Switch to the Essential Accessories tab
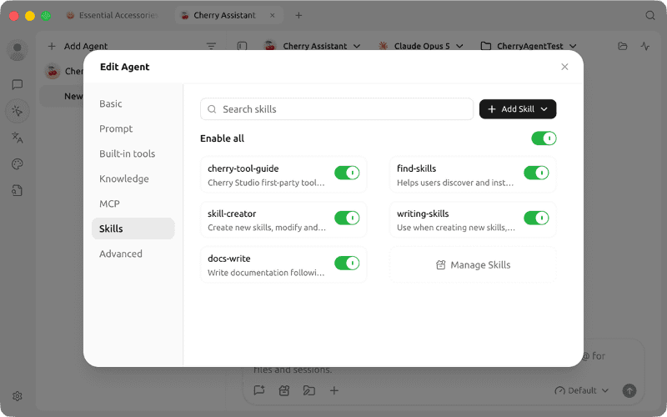Image resolution: width=667 pixels, height=417 pixels. click(113, 15)
